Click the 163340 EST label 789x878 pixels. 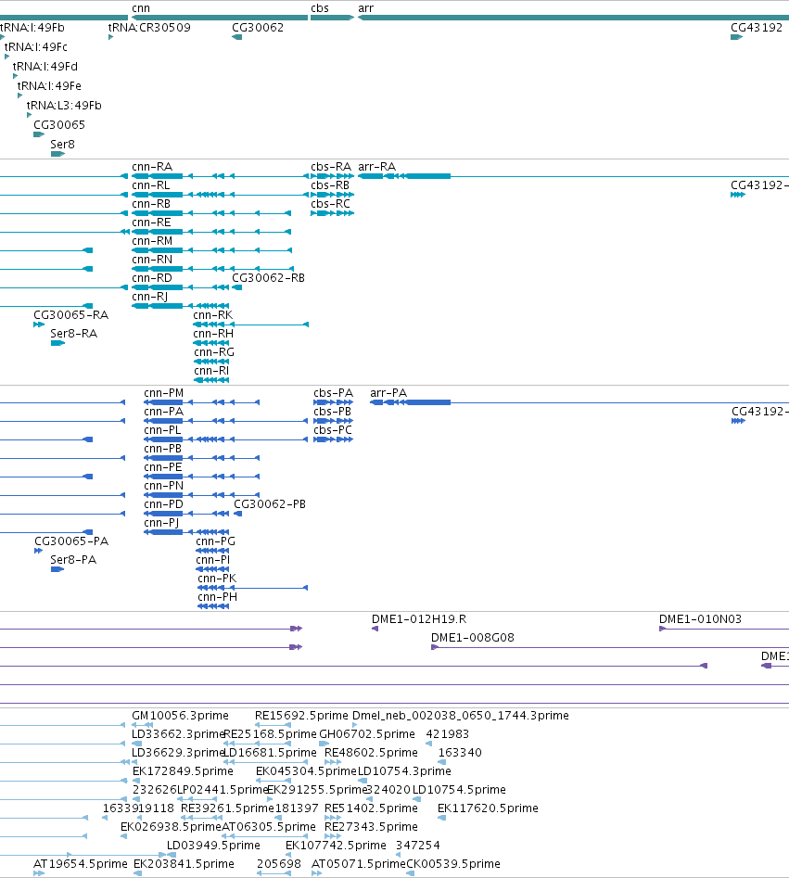[x=460, y=753]
